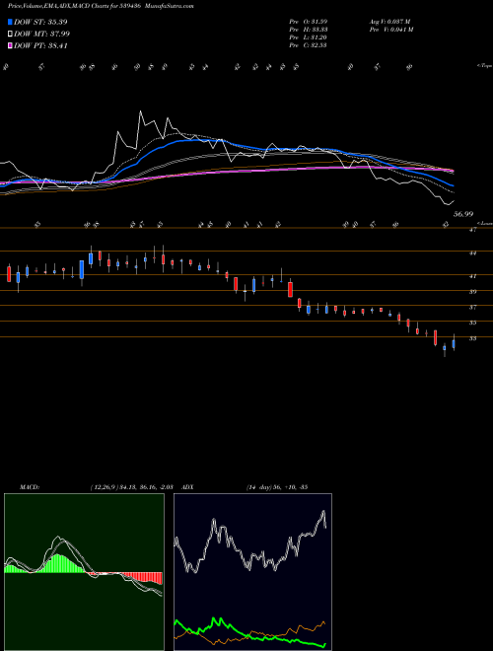The image size is (493, 651).
Task: Click the ADX (14 day) 56, +10, -35 text
Action: point(276,487)
